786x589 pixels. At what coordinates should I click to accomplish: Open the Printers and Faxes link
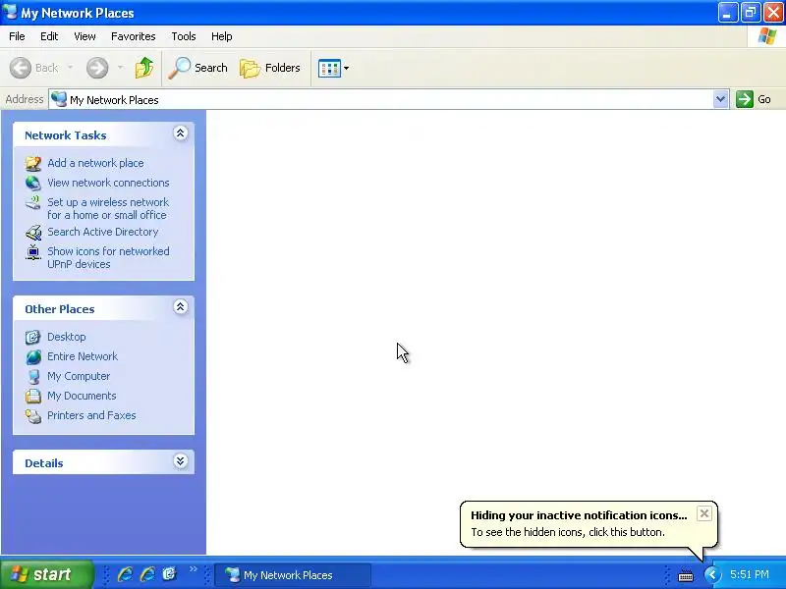[91, 415]
